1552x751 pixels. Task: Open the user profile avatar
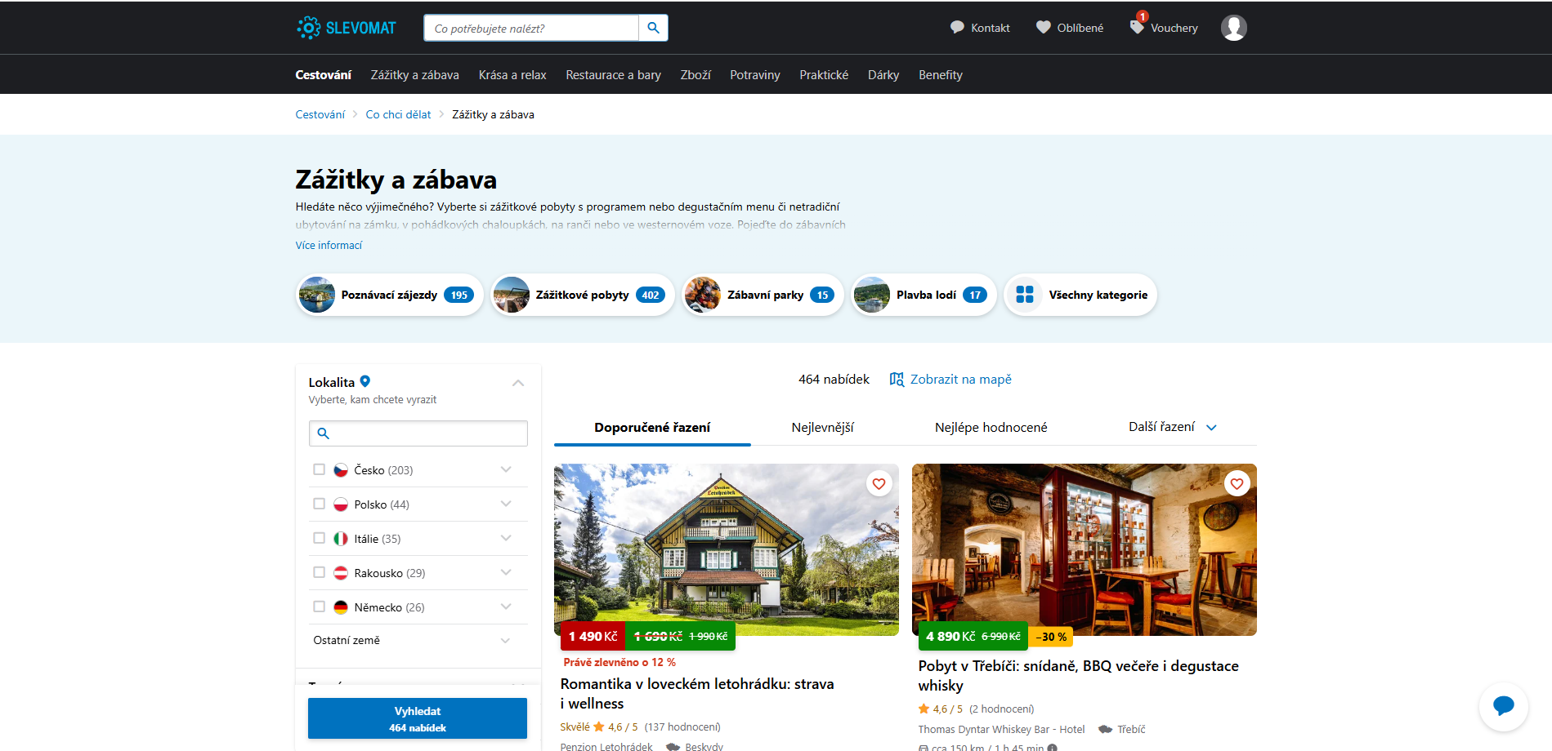point(1234,28)
